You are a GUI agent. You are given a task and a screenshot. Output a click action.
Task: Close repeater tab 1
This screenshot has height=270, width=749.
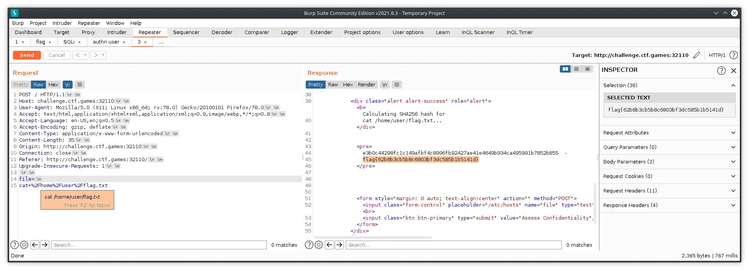pyautogui.click(x=23, y=42)
